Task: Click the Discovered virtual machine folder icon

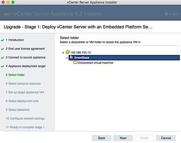Action: pyautogui.click(x=75, y=63)
